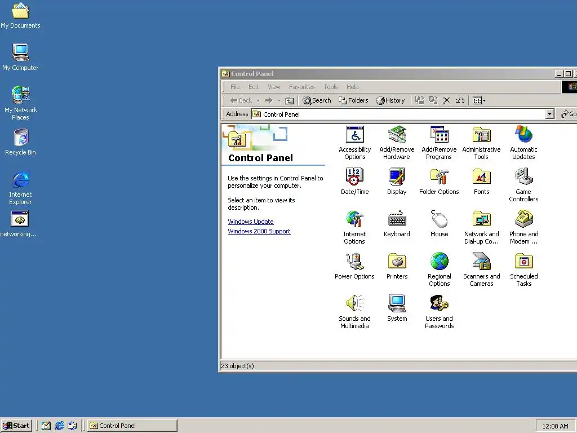This screenshot has width=577, height=433.
Task: Open the Help menu
Action: pyautogui.click(x=352, y=87)
